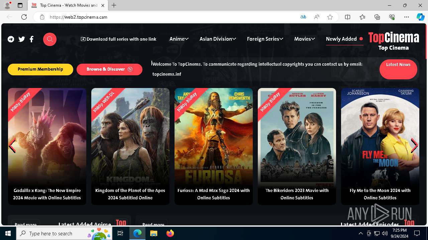Viewport: 428px width, 240px height.
Task: Slide carousel to next movies
Action: coord(414,146)
